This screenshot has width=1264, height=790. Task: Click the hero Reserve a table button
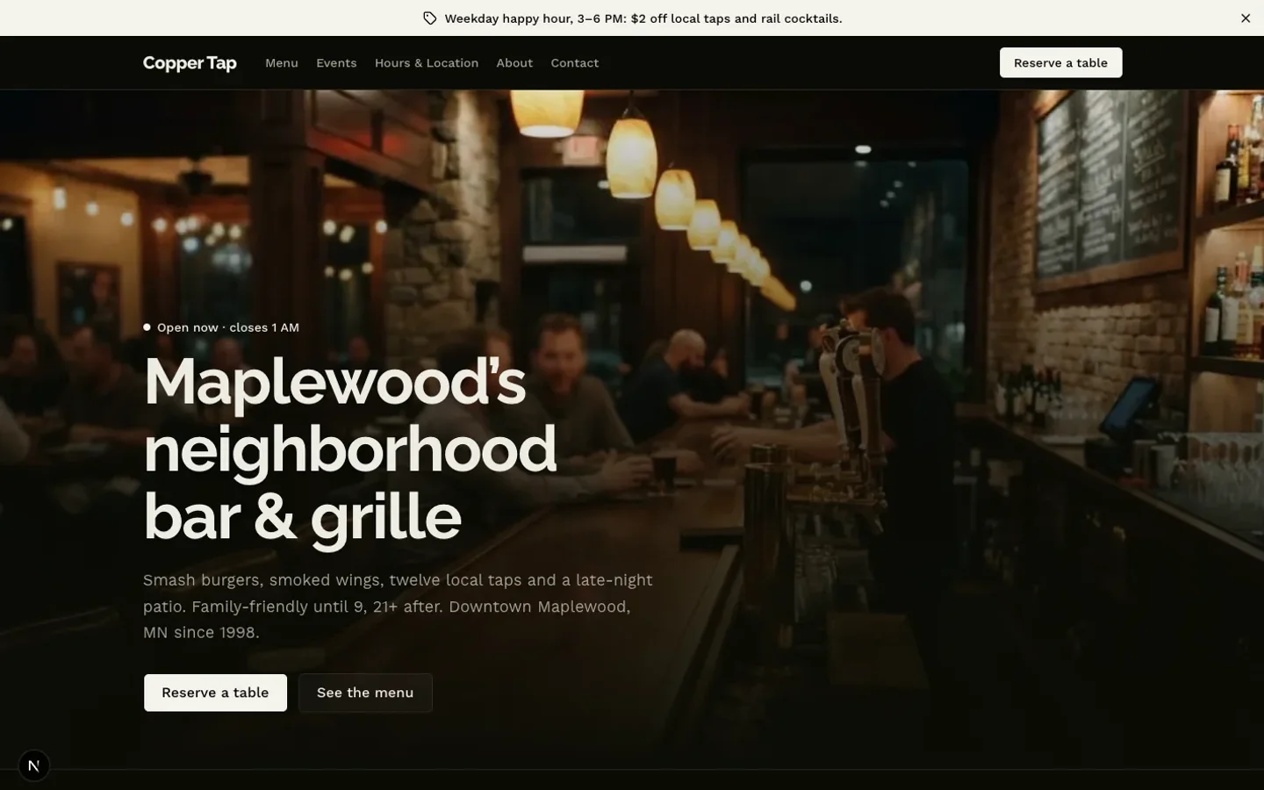click(215, 693)
